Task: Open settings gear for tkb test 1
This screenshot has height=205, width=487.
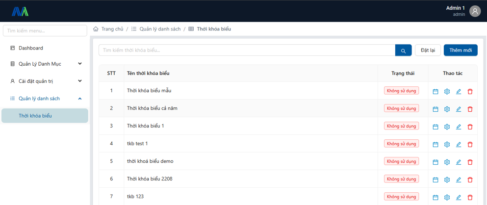Action: point(447,144)
